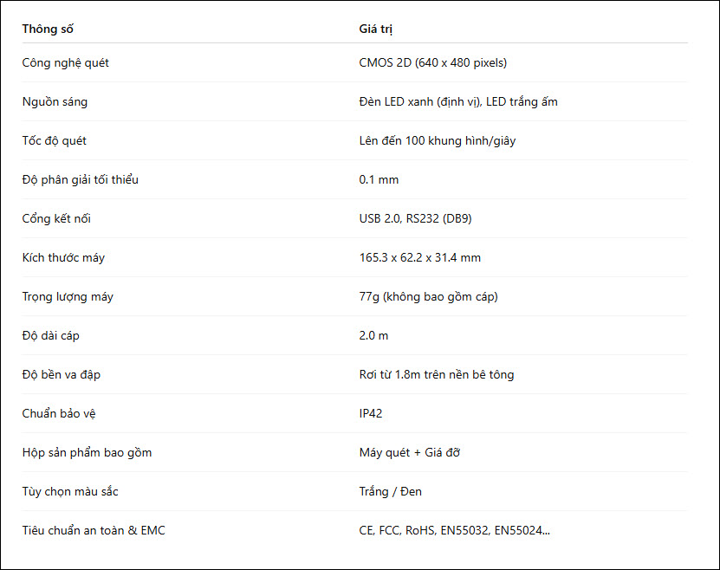Click the 'IP42' protection rating value
Viewport: 720px width, 570px height.
(371, 414)
